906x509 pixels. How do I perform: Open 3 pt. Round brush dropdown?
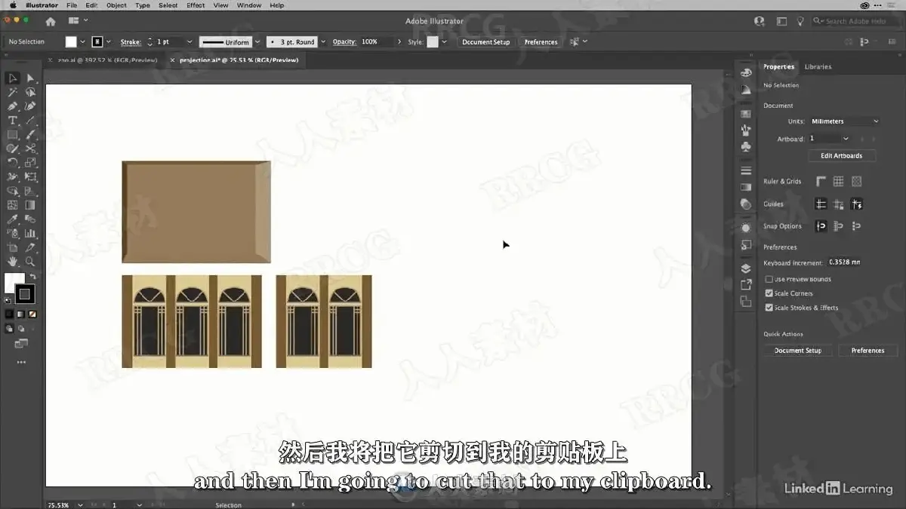(x=323, y=42)
